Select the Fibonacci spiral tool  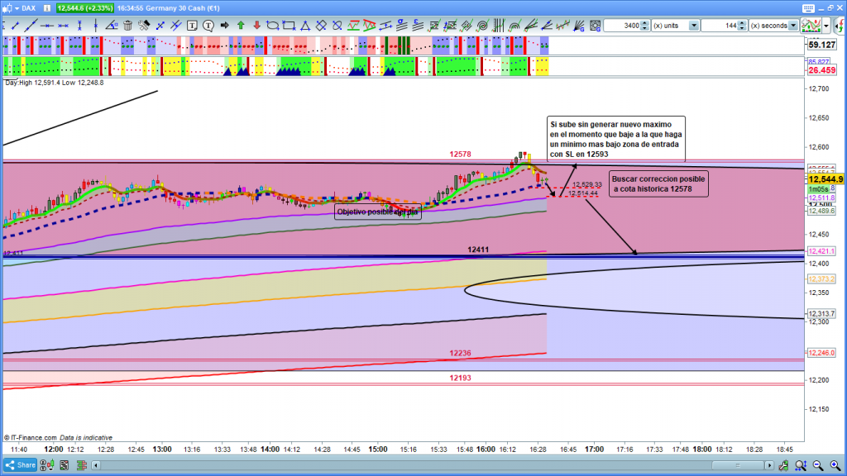pos(481,26)
